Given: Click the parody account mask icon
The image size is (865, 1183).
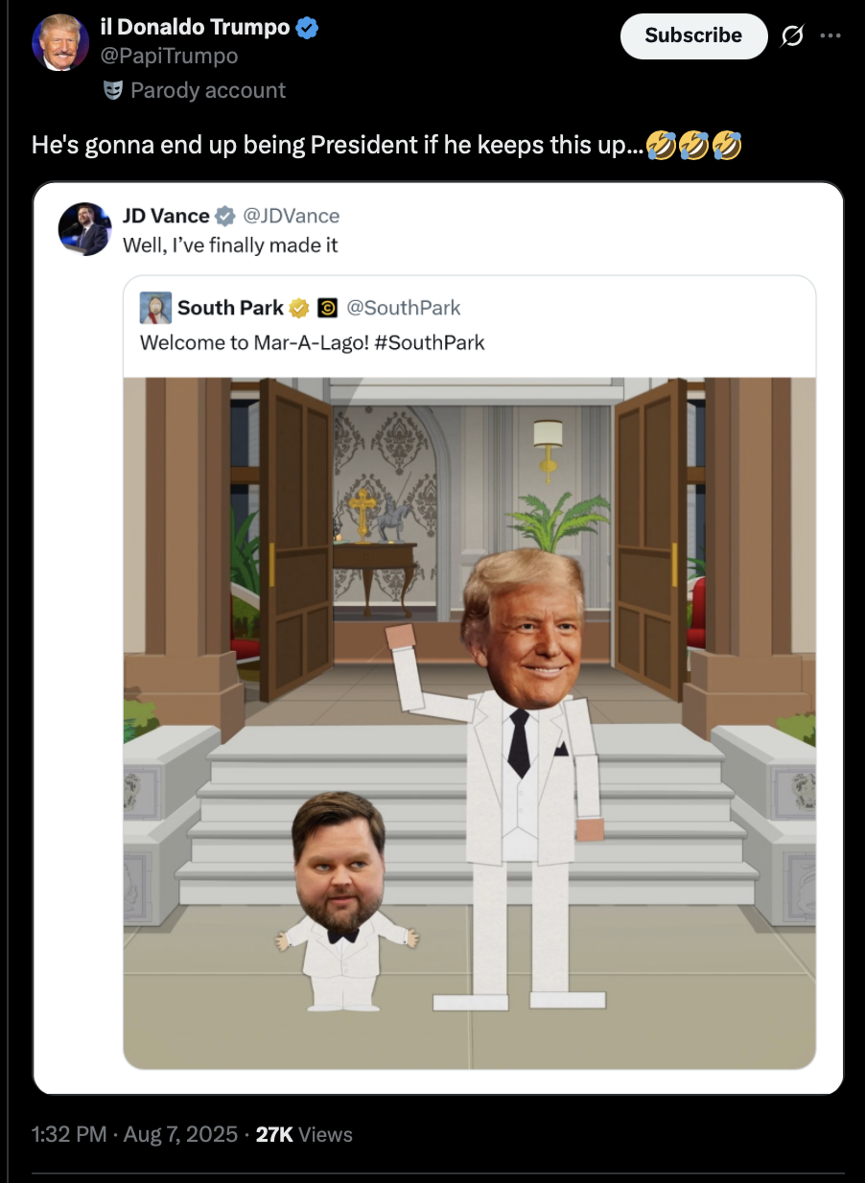Looking at the screenshot, I should (x=113, y=90).
